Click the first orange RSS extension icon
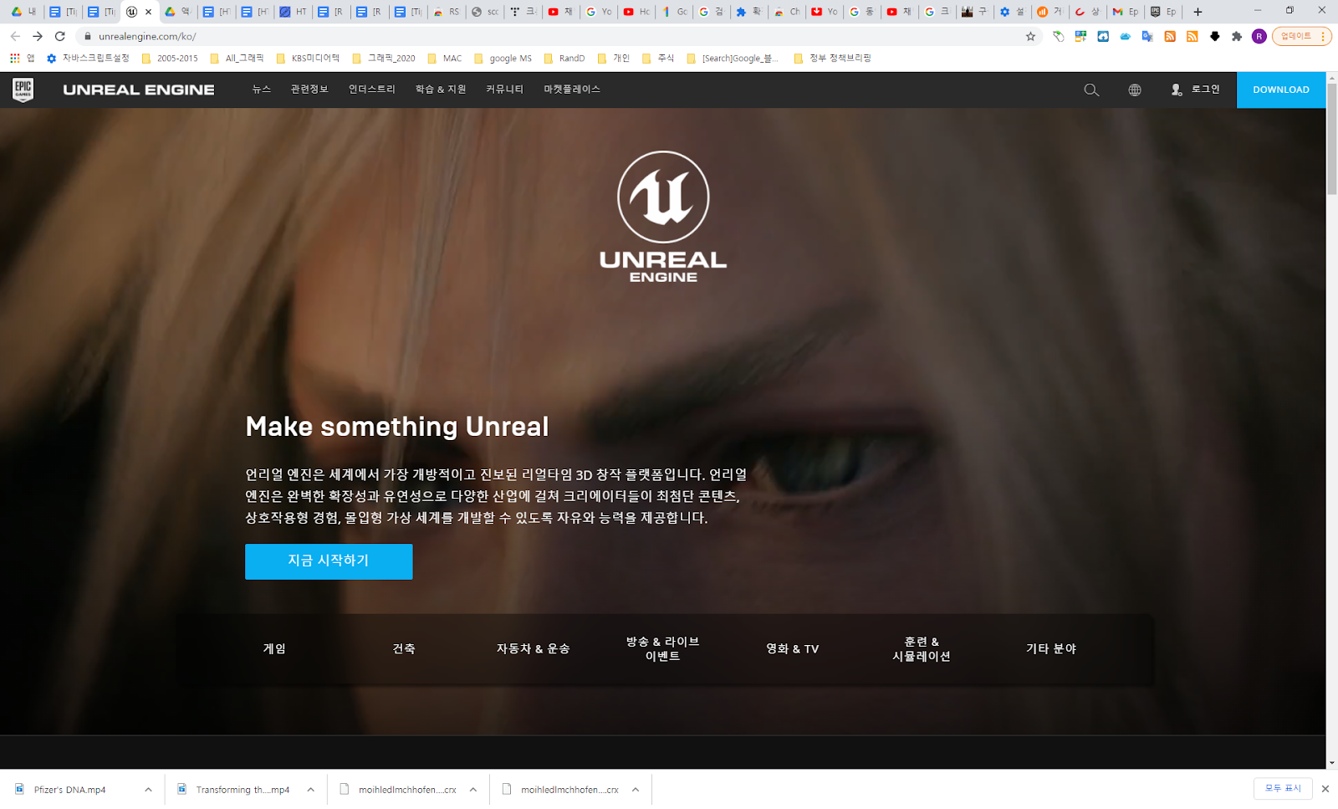This screenshot has height=809, width=1338. pyautogui.click(x=1170, y=36)
